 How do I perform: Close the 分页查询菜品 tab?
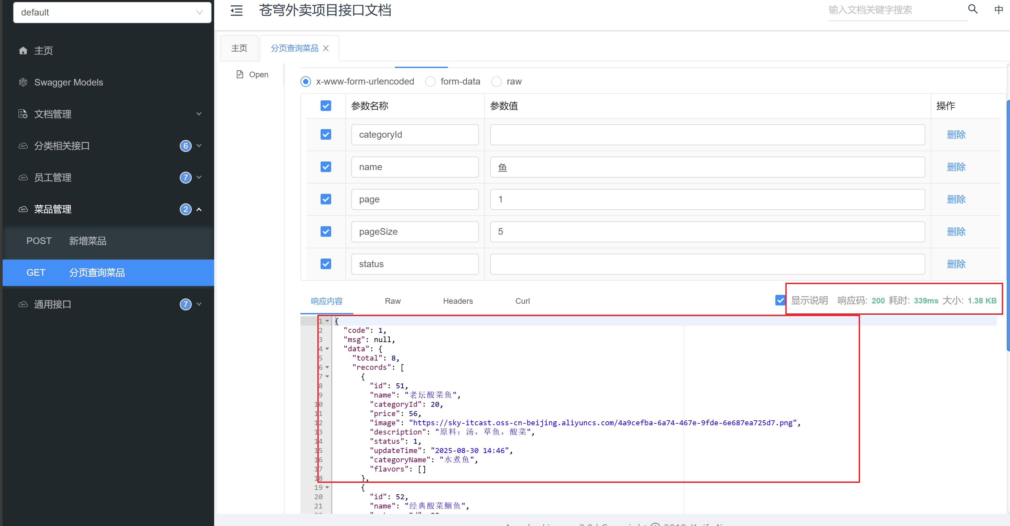coord(326,48)
